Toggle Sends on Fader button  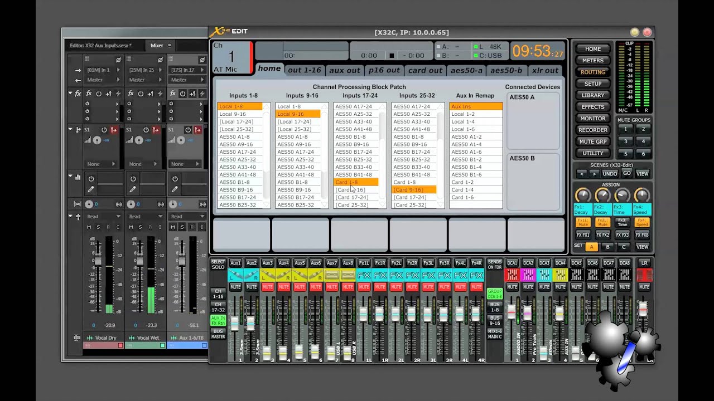[x=495, y=265]
